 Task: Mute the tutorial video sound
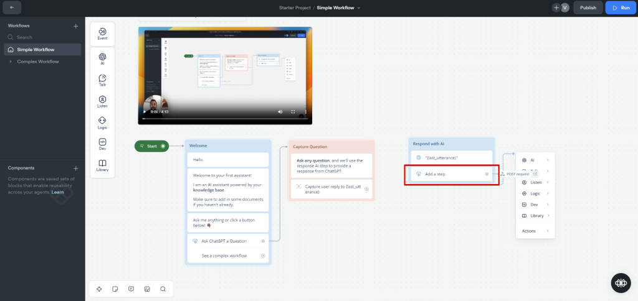pyautogui.click(x=280, y=112)
